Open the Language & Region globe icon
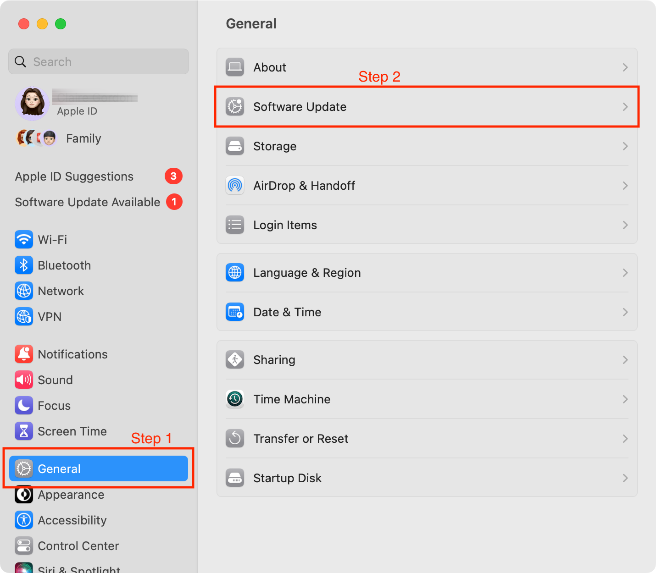The width and height of the screenshot is (656, 573). [x=235, y=272]
